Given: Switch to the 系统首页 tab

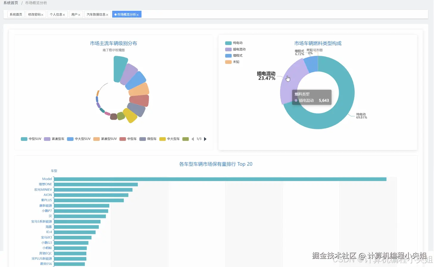Looking at the screenshot, I should (15, 14).
